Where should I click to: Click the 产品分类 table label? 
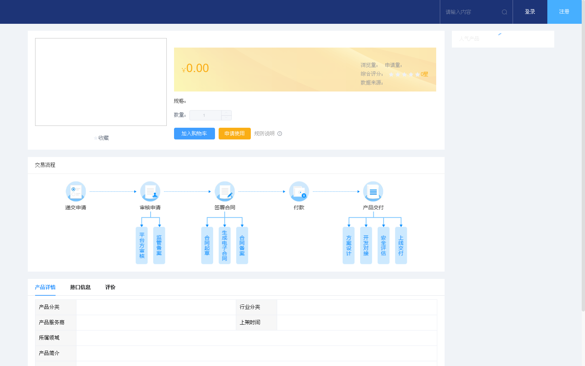49,307
